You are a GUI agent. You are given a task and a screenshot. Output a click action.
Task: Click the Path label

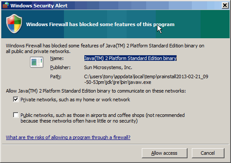56,77
